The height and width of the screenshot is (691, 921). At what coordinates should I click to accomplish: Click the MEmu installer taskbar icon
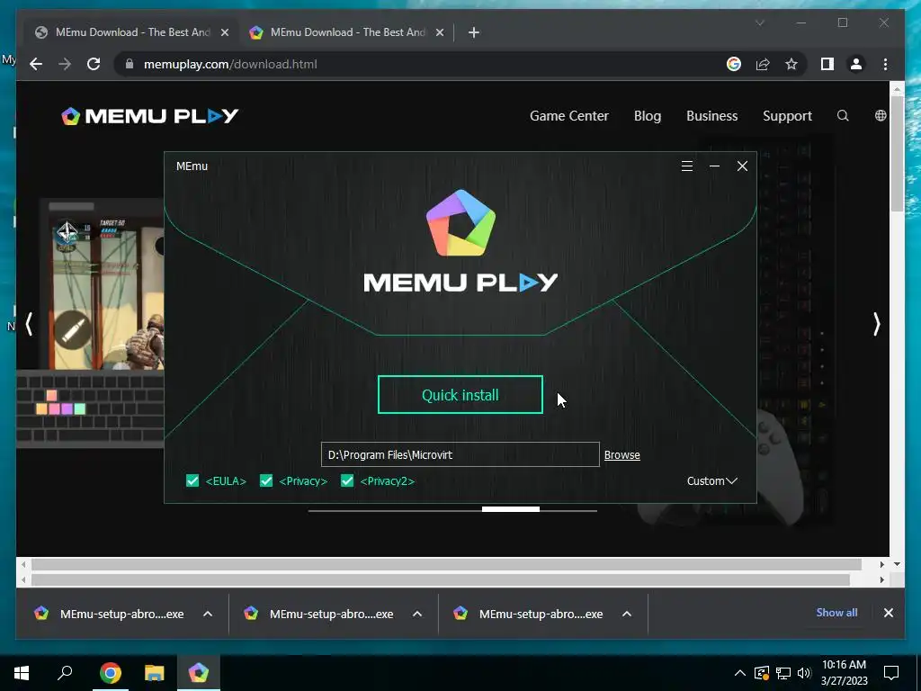(x=199, y=673)
